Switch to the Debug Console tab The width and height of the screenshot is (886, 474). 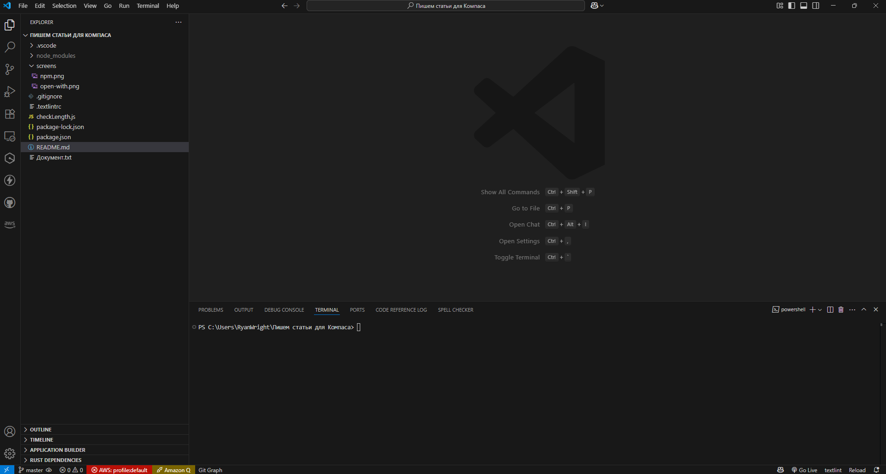(x=284, y=310)
